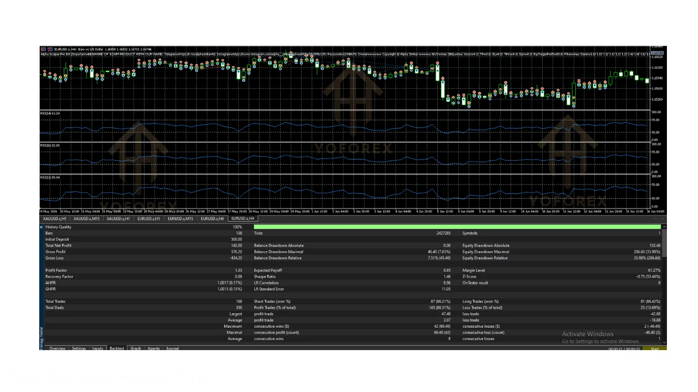The image size is (698, 392).
Task: Click the RSI(14) 61.24 indicator label
Action: tap(50, 113)
